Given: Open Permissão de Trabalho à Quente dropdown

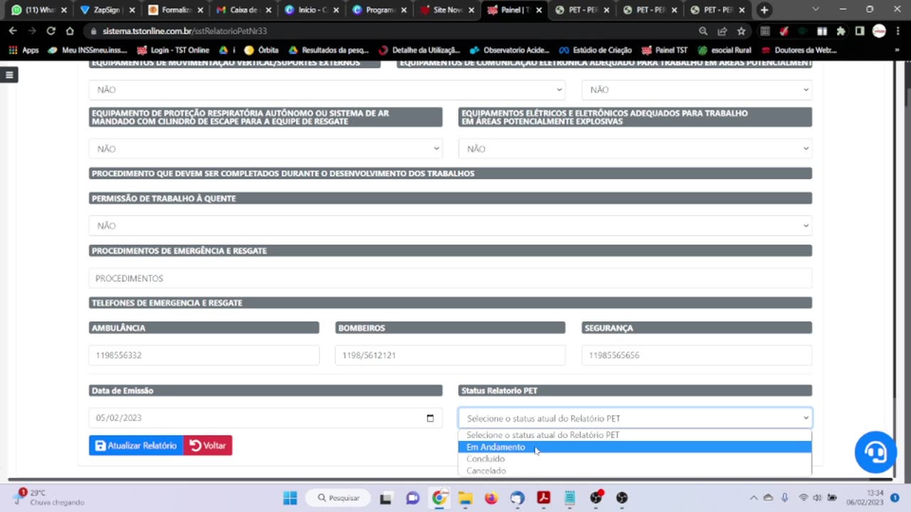Looking at the screenshot, I should (450, 225).
